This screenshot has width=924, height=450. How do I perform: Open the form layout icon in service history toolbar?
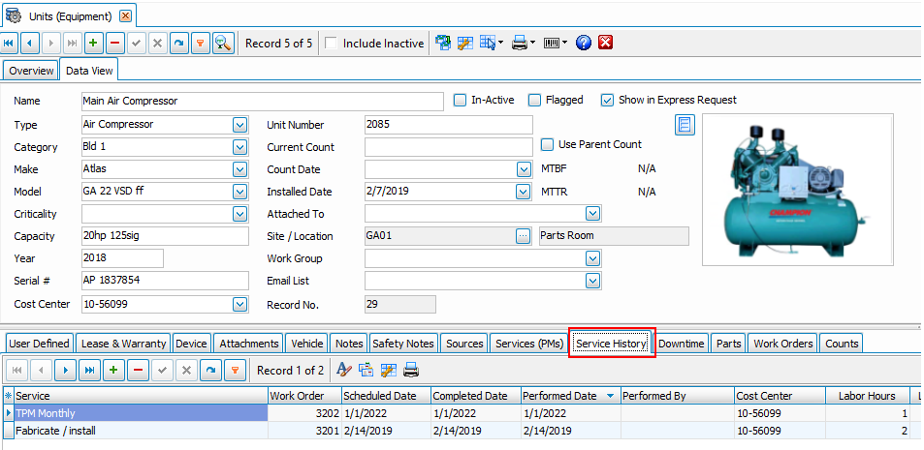[x=366, y=370]
